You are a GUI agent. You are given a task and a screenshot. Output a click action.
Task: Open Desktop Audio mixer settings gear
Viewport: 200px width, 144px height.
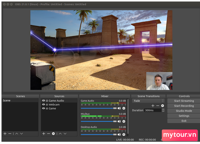124,135
